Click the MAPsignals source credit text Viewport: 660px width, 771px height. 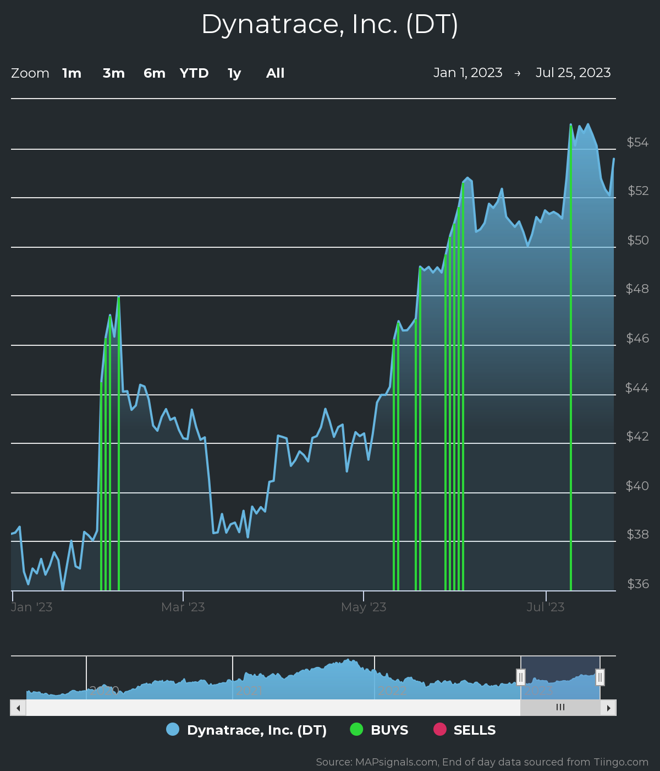(482, 762)
